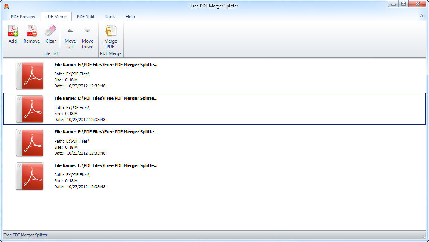Move selected file up
Image resolution: width=429 pixels, height=242 pixels.
(x=70, y=30)
